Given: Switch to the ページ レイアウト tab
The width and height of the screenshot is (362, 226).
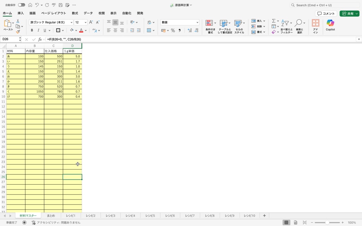Looking at the screenshot, I should [x=54, y=13].
